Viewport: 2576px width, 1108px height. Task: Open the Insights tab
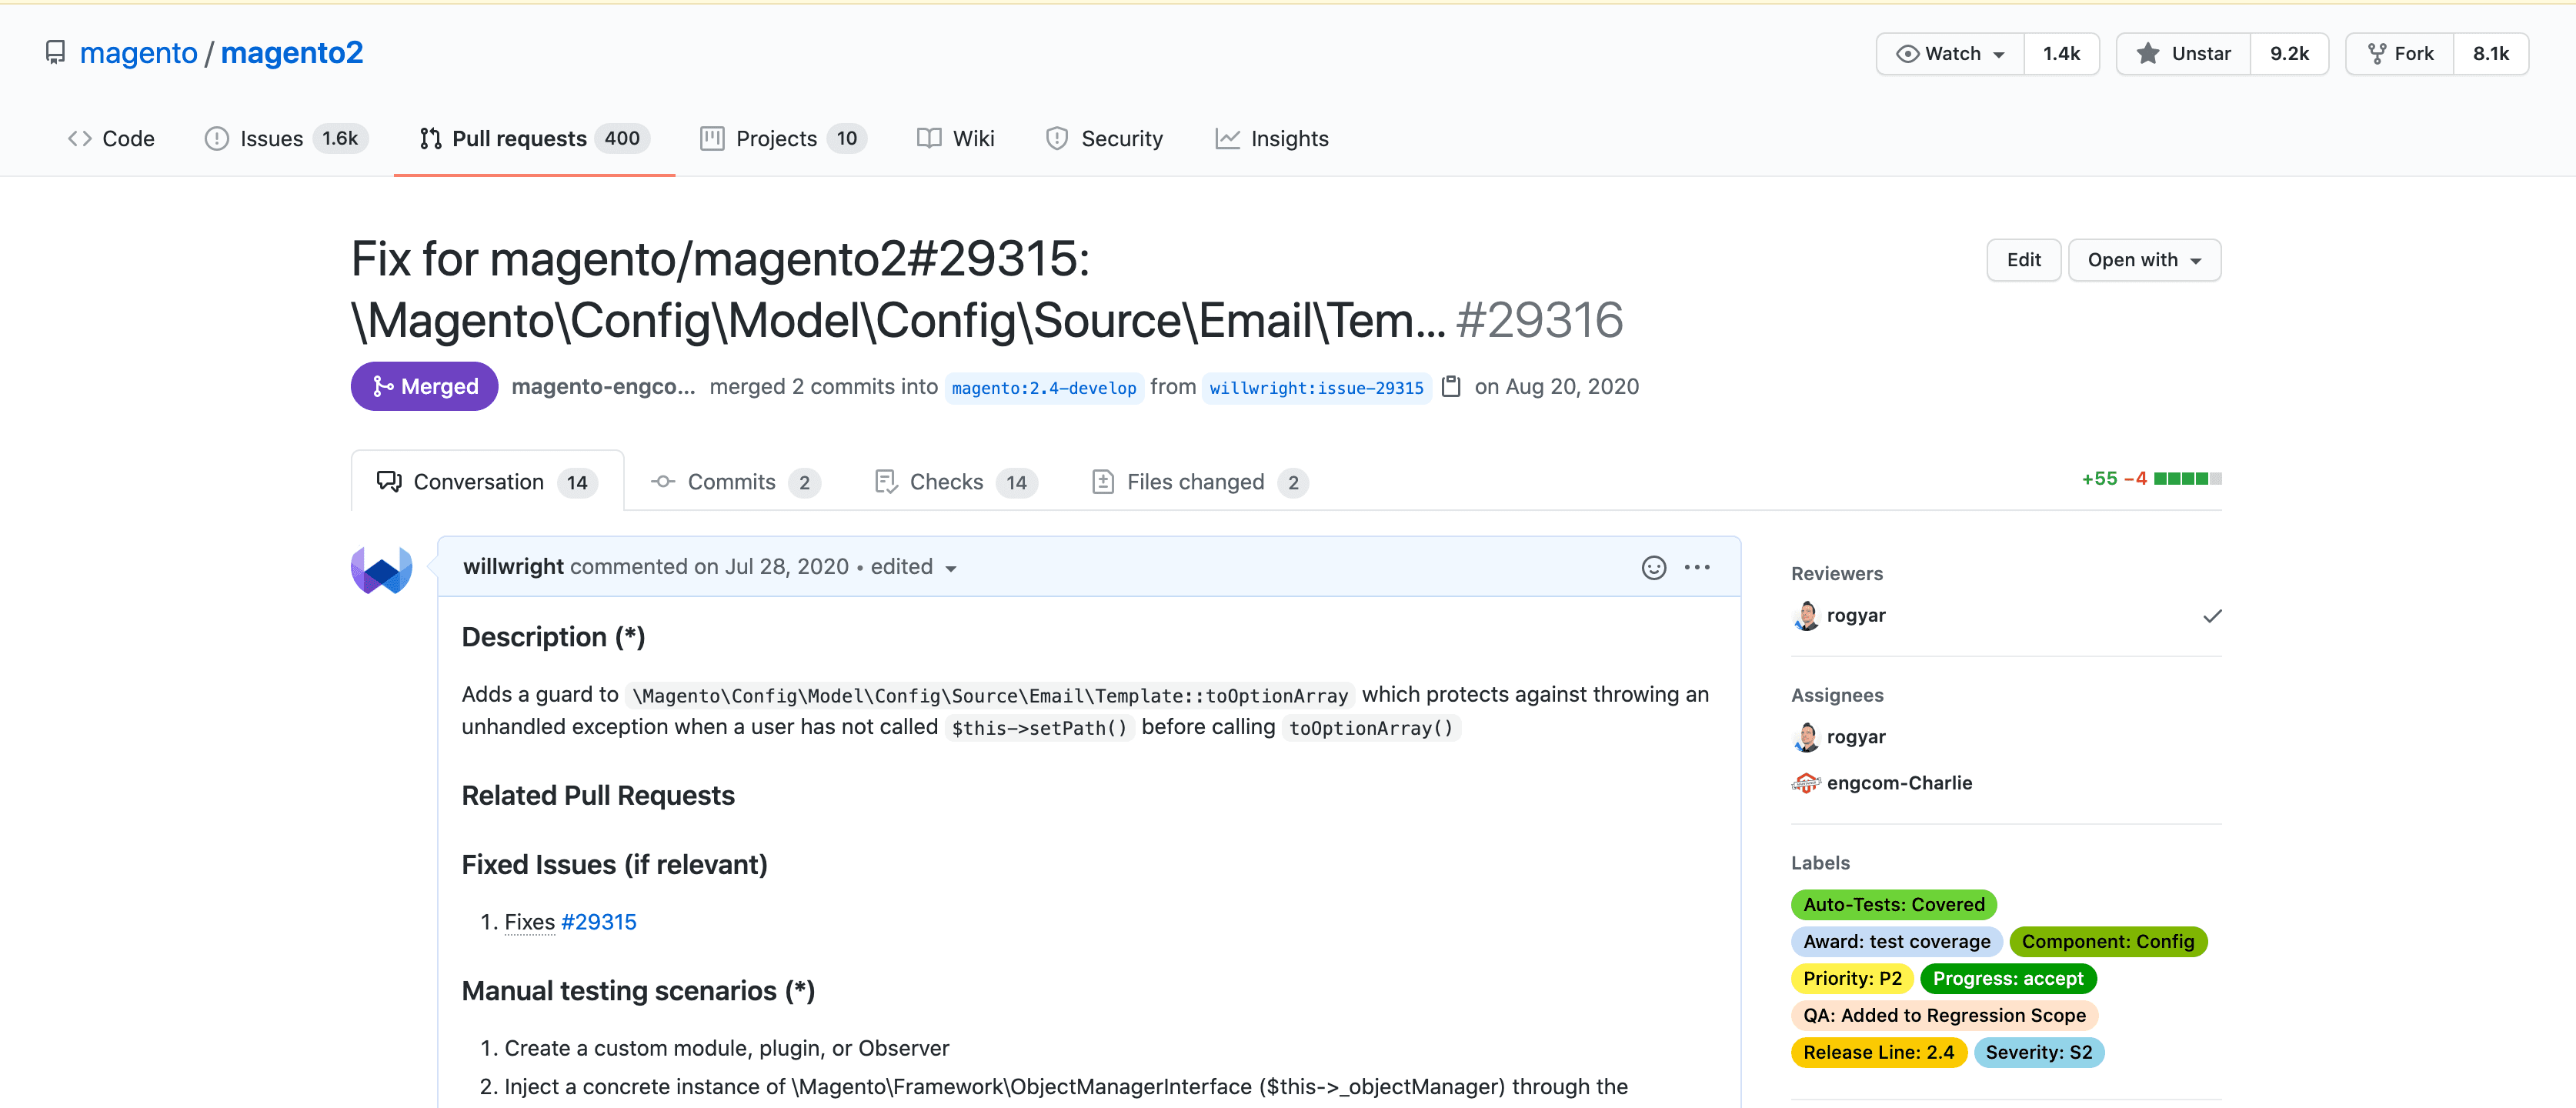click(x=1271, y=139)
